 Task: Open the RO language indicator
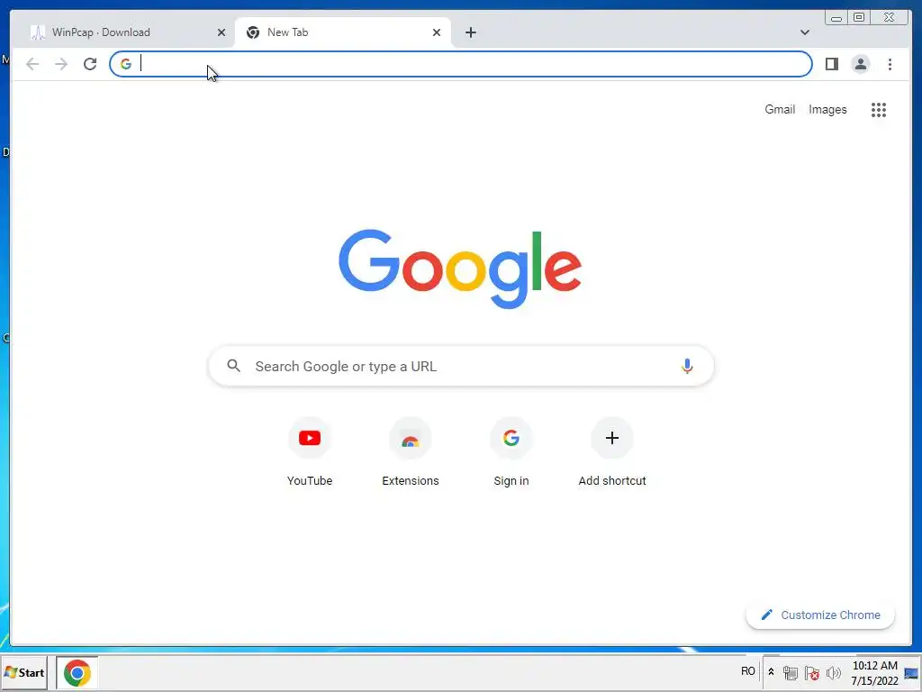click(x=748, y=671)
